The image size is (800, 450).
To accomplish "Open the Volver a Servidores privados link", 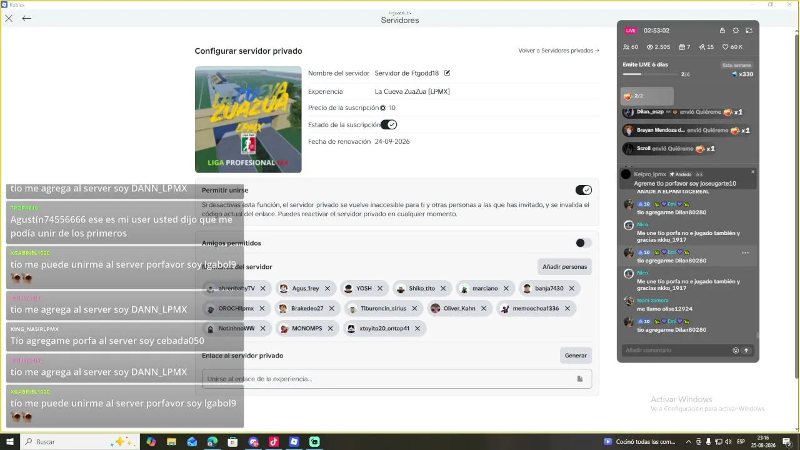I will click(x=559, y=51).
